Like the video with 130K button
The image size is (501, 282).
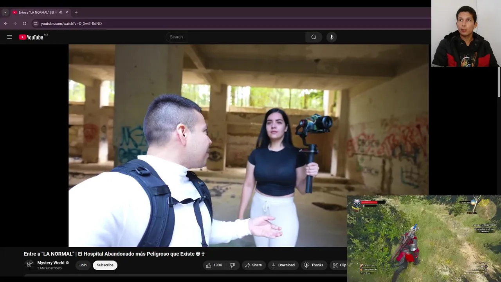[x=214, y=265]
